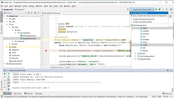Open the Build menu
This screenshot has width=174, height=98.
point(46,6)
